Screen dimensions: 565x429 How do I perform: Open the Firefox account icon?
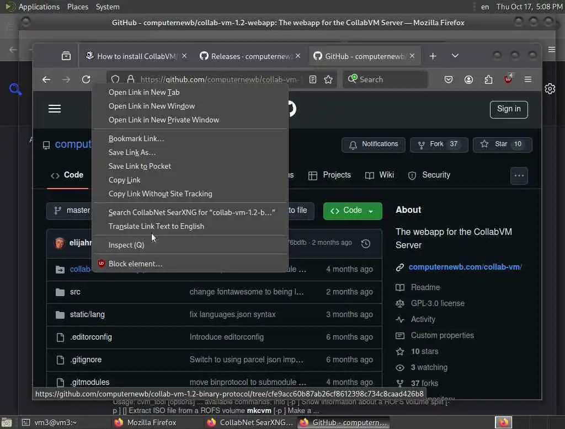(468, 79)
